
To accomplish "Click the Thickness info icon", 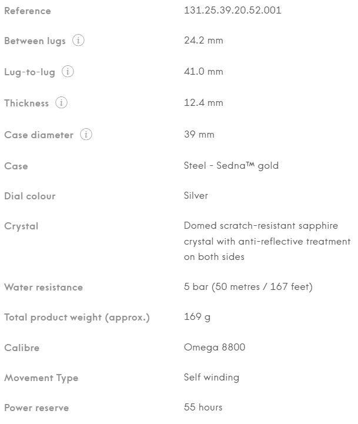I will tap(61, 103).
